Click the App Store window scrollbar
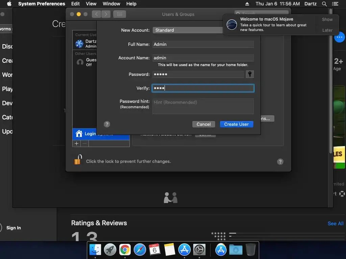The height and width of the screenshot is (259, 346). (330, 82)
